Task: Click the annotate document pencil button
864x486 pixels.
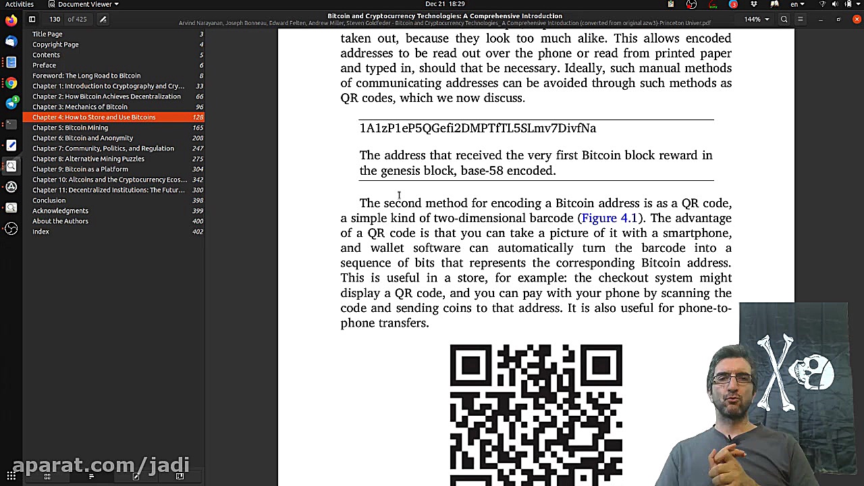Action: coord(103,20)
